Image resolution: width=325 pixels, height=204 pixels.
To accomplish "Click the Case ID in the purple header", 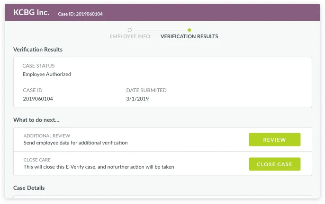I will coord(80,14).
